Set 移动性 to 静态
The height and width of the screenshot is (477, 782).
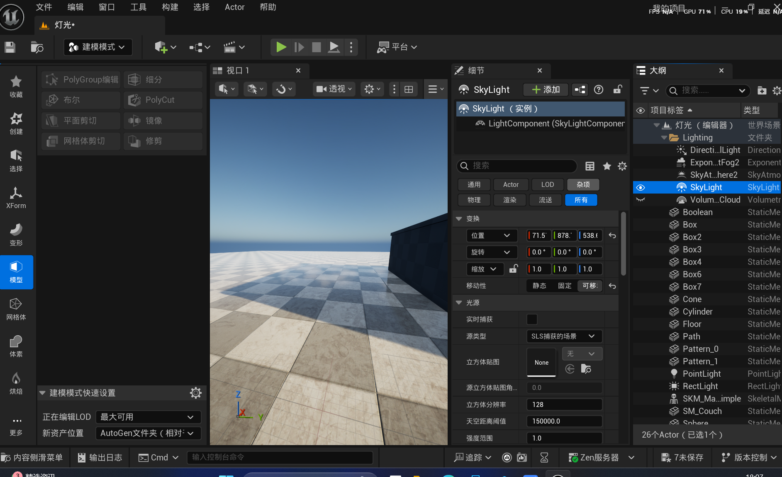pos(539,286)
